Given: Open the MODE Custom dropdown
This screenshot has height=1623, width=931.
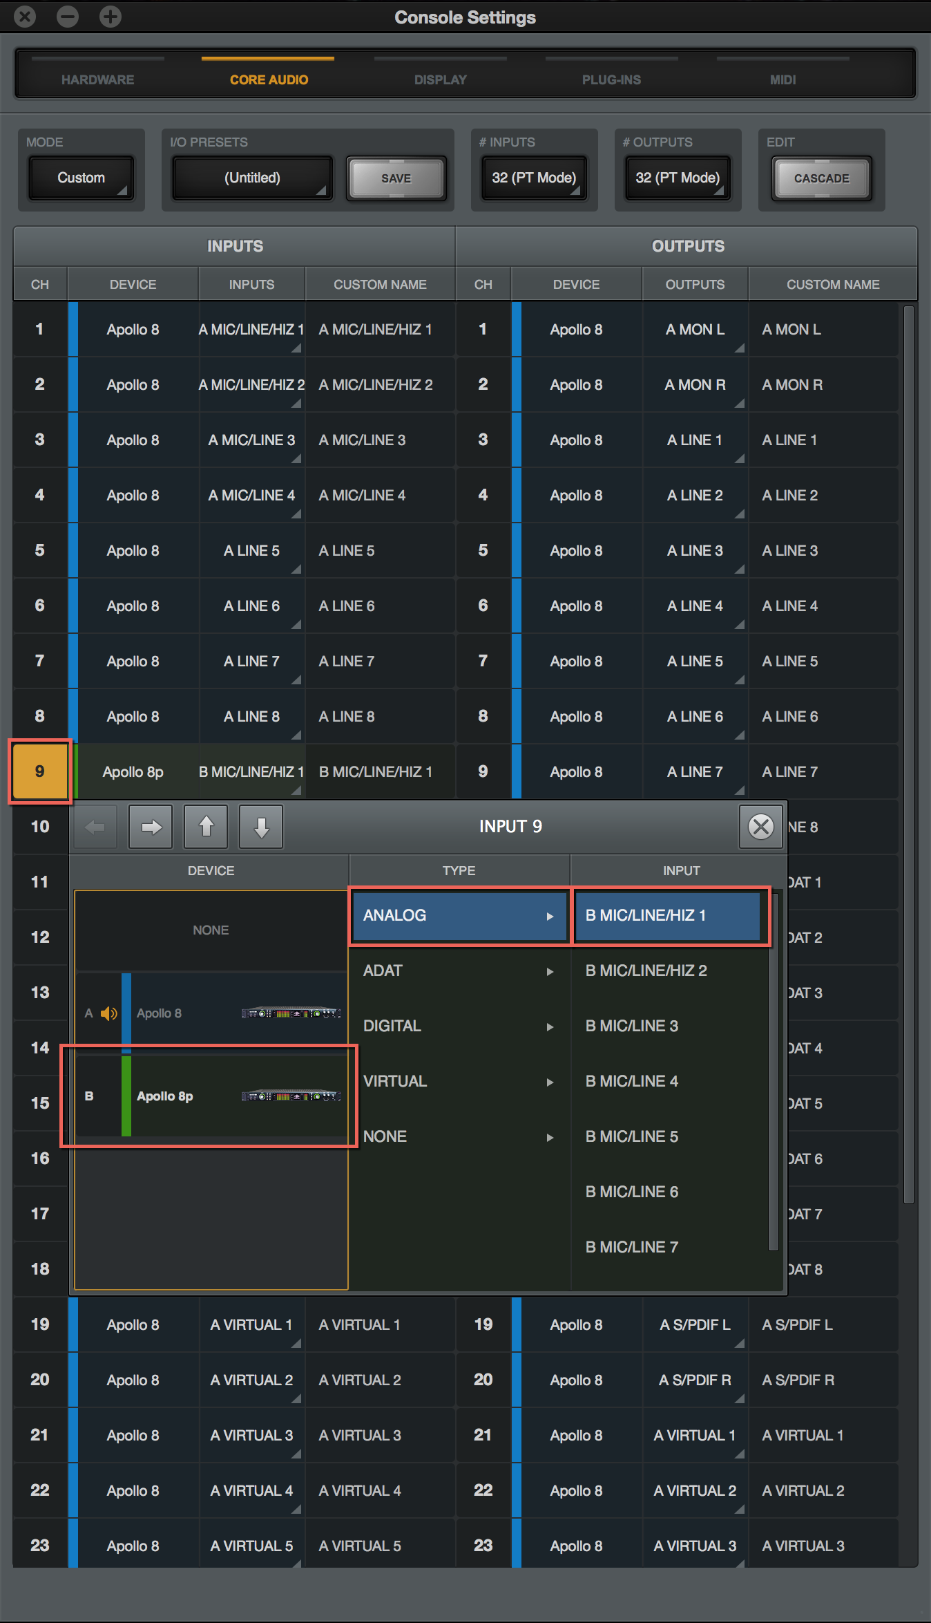Looking at the screenshot, I should [x=81, y=178].
